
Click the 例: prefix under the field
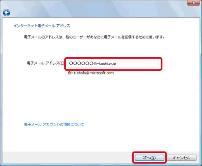[x=70, y=73]
